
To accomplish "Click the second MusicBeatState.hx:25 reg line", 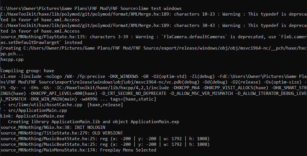I will (105, 144).
